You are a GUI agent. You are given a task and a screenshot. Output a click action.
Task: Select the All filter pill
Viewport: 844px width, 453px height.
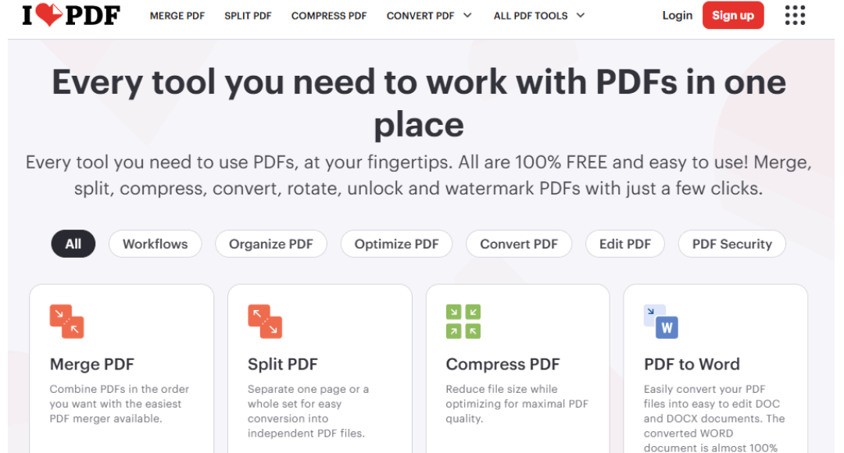point(73,244)
